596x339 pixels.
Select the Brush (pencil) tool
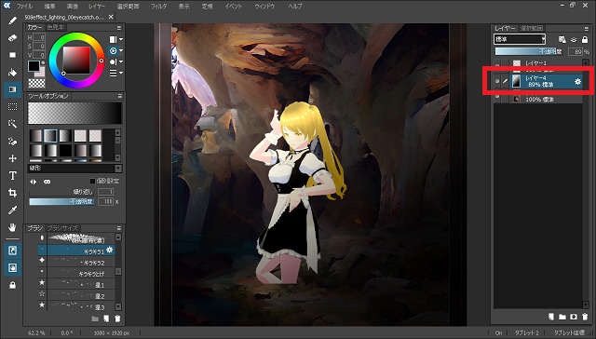[x=12, y=20]
